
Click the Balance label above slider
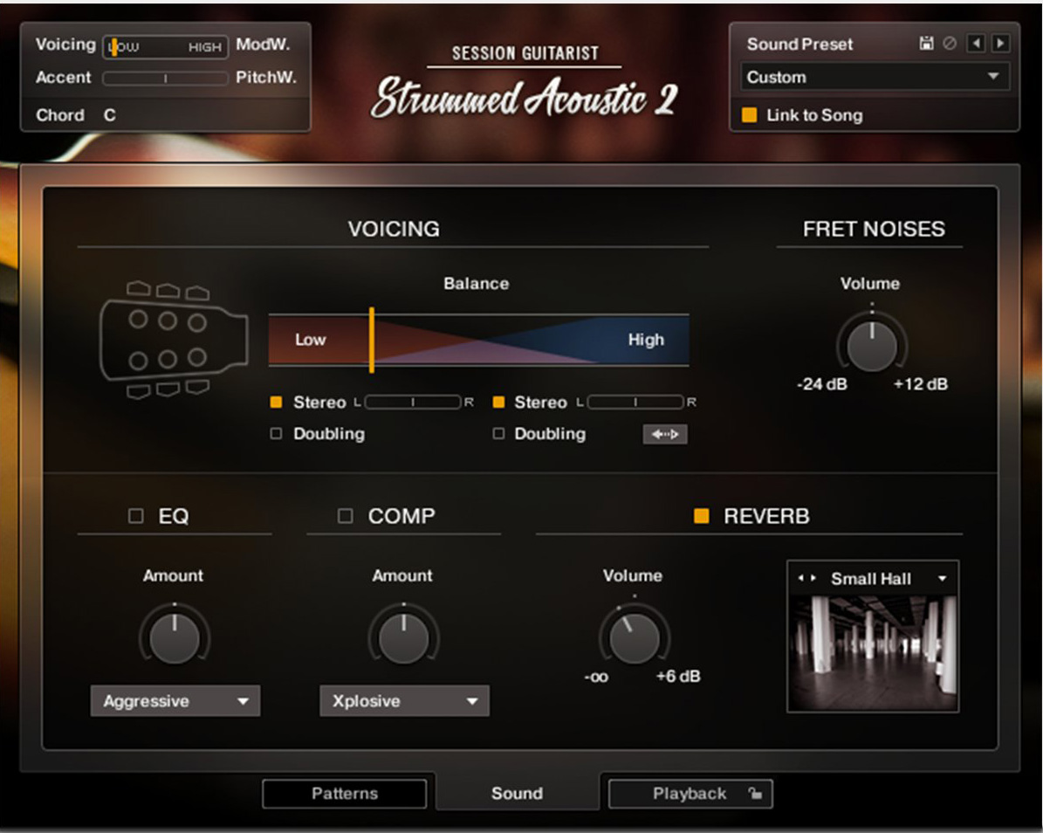click(x=477, y=284)
